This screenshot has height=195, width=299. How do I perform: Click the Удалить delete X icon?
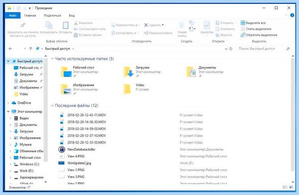click(146, 25)
